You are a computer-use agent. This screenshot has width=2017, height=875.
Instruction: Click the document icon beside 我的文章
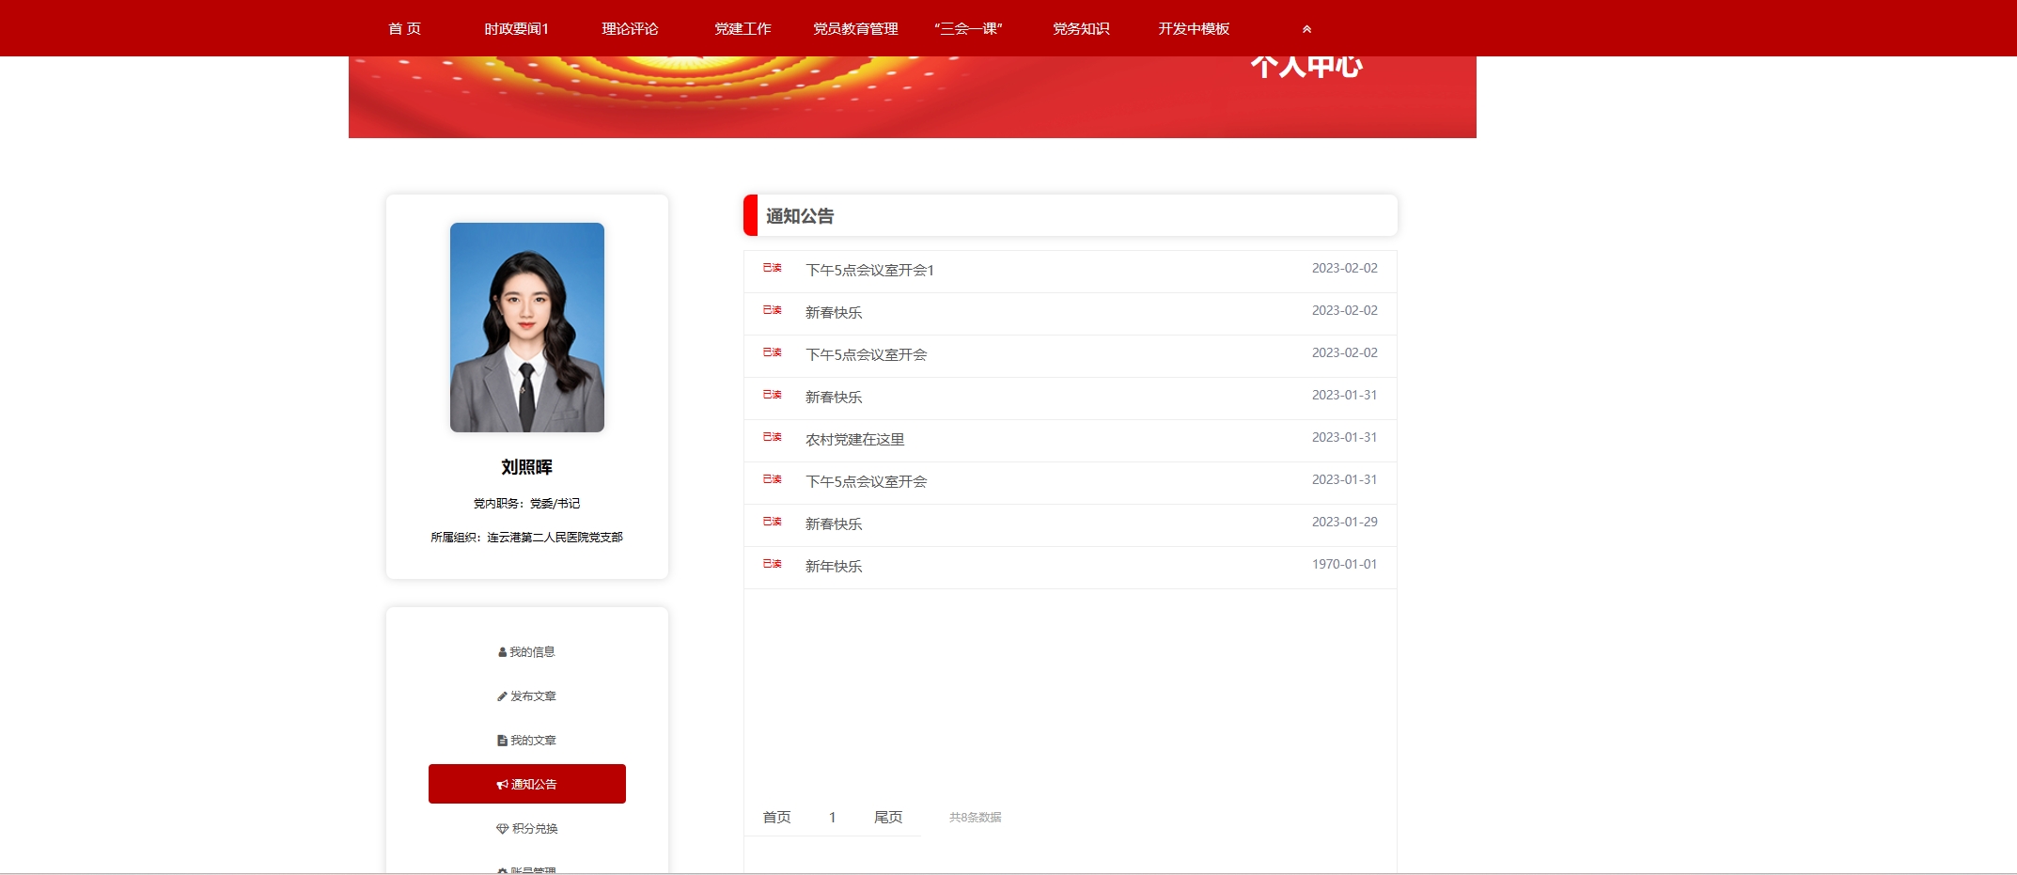(502, 741)
